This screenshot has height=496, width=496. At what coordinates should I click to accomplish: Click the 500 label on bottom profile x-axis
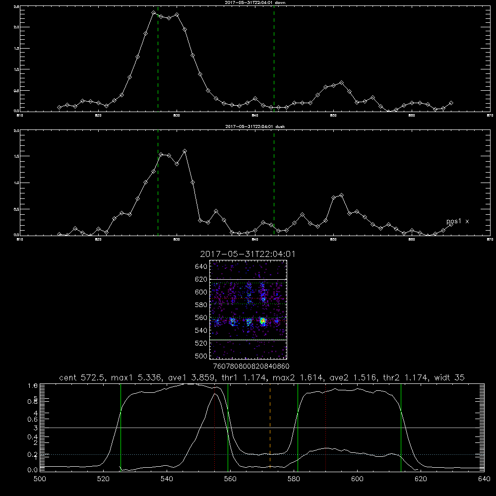click(40, 479)
